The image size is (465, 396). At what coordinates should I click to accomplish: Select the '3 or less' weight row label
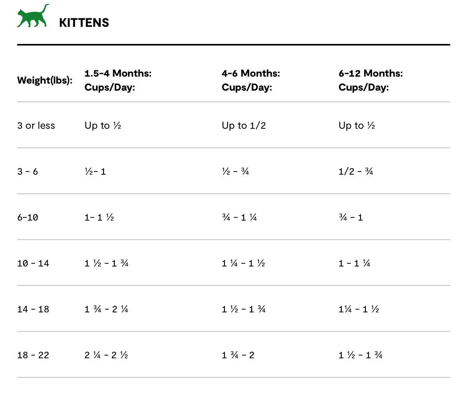point(36,126)
